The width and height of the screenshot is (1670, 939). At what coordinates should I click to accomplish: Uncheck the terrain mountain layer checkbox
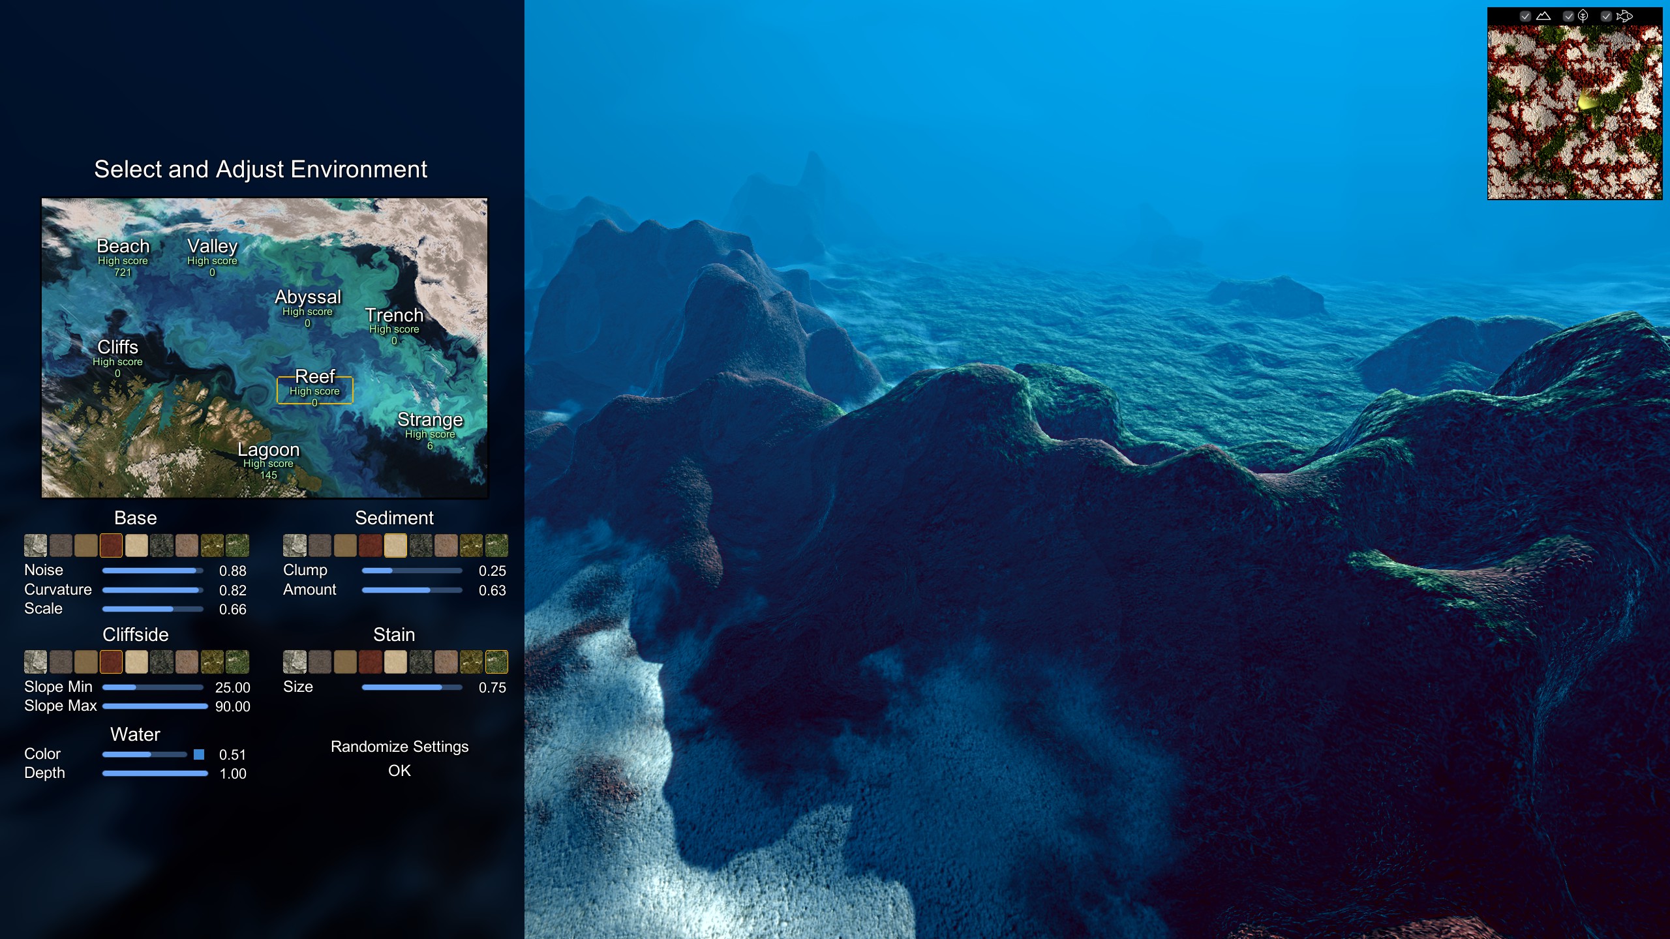click(1525, 16)
